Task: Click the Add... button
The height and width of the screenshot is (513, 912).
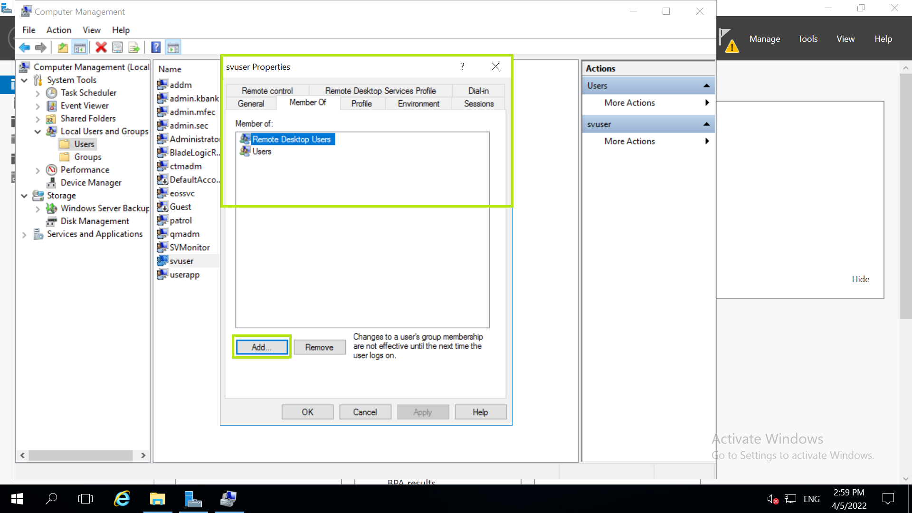Action: (262, 347)
